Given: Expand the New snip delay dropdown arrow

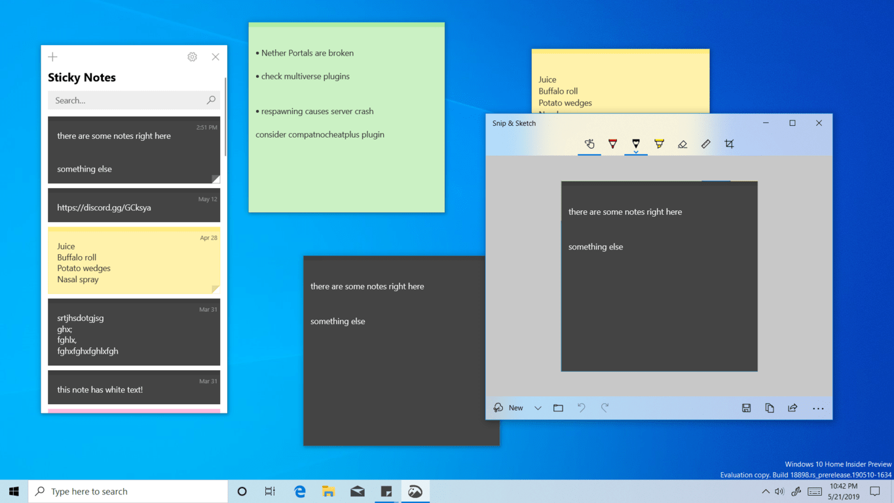Looking at the screenshot, I should coord(538,408).
